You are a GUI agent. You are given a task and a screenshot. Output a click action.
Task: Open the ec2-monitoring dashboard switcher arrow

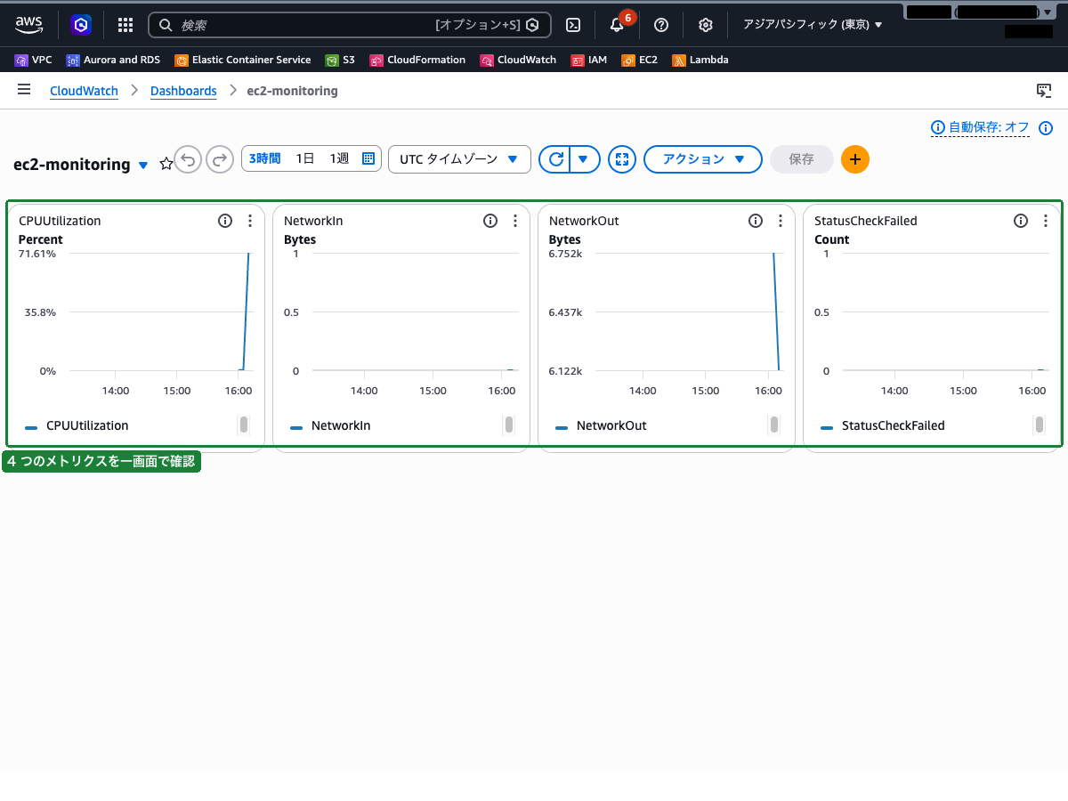[143, 165]
